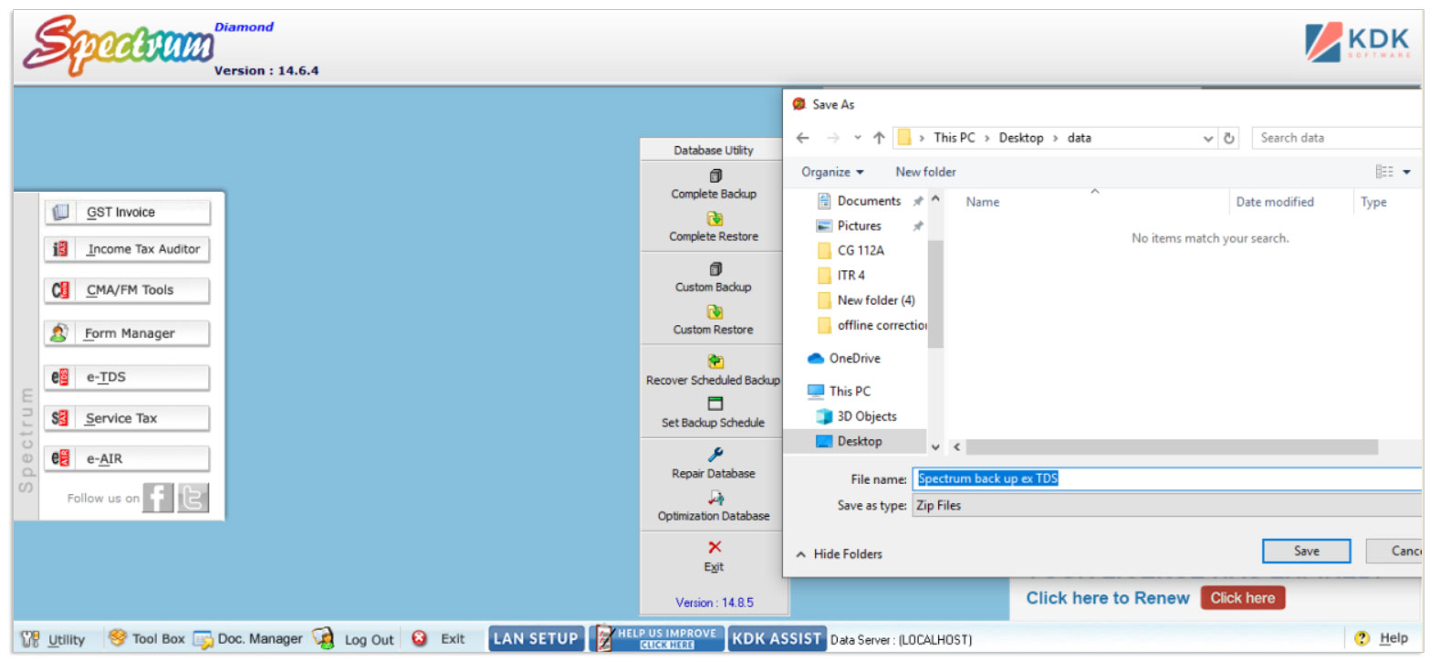Open Set Backup Schedule

pyautogui.click(x=714, y=414)
